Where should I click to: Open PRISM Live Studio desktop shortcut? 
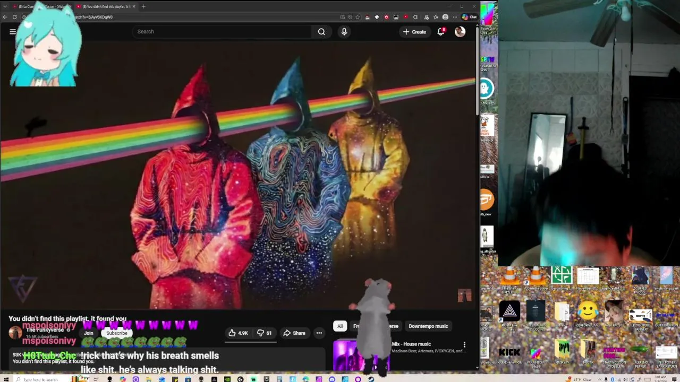(509, 315)
